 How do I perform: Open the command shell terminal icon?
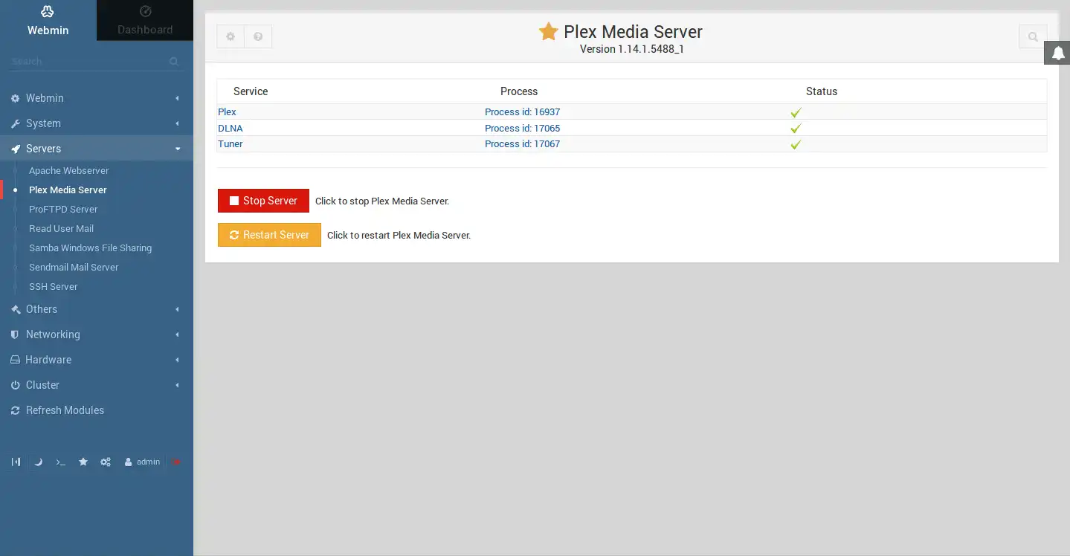tap(61, 462)
